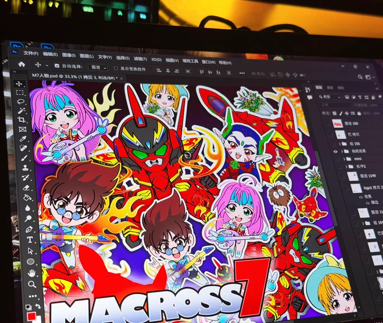Open the 图层 auto-select target dropdown

click(x=97, y=68)
